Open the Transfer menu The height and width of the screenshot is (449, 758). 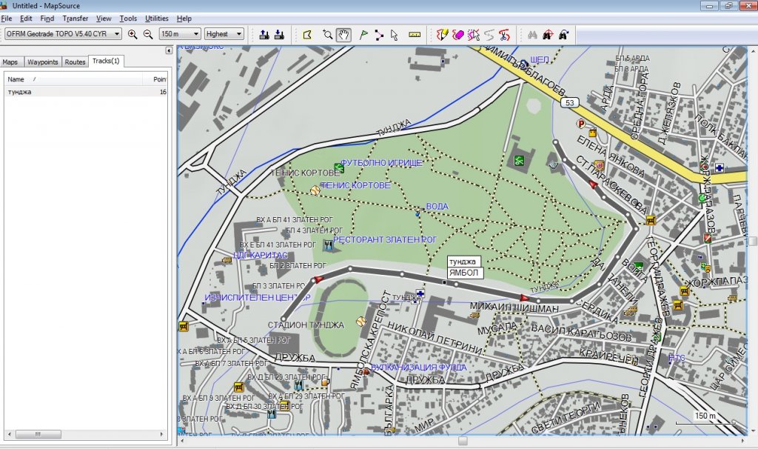(x=75, y=18)
